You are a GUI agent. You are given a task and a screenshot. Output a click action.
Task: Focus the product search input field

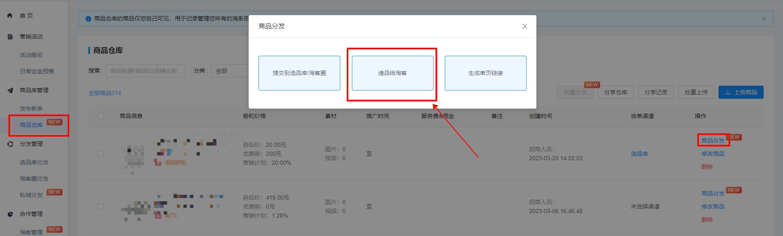click(145, 71)
